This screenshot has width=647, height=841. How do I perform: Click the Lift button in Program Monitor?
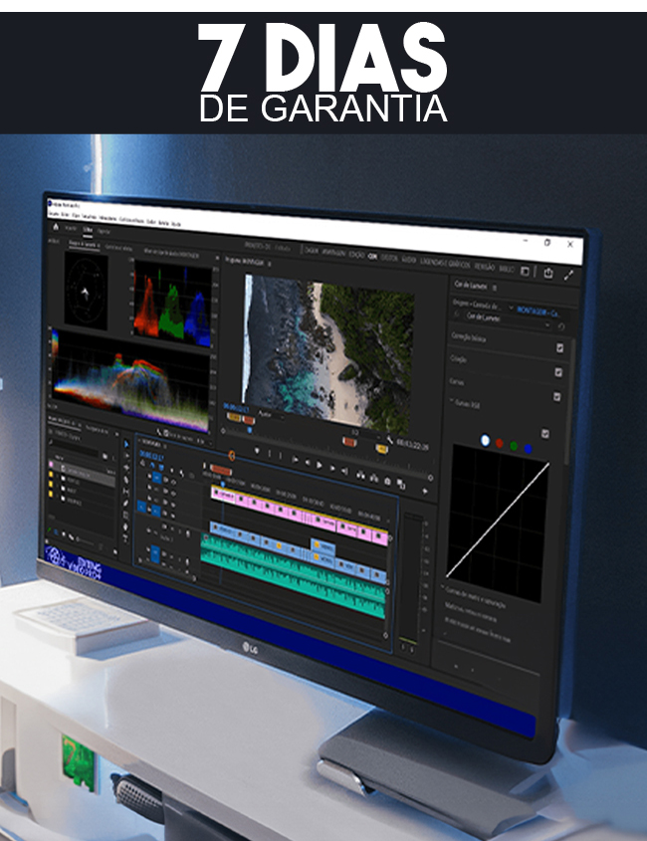click(360, 475)
